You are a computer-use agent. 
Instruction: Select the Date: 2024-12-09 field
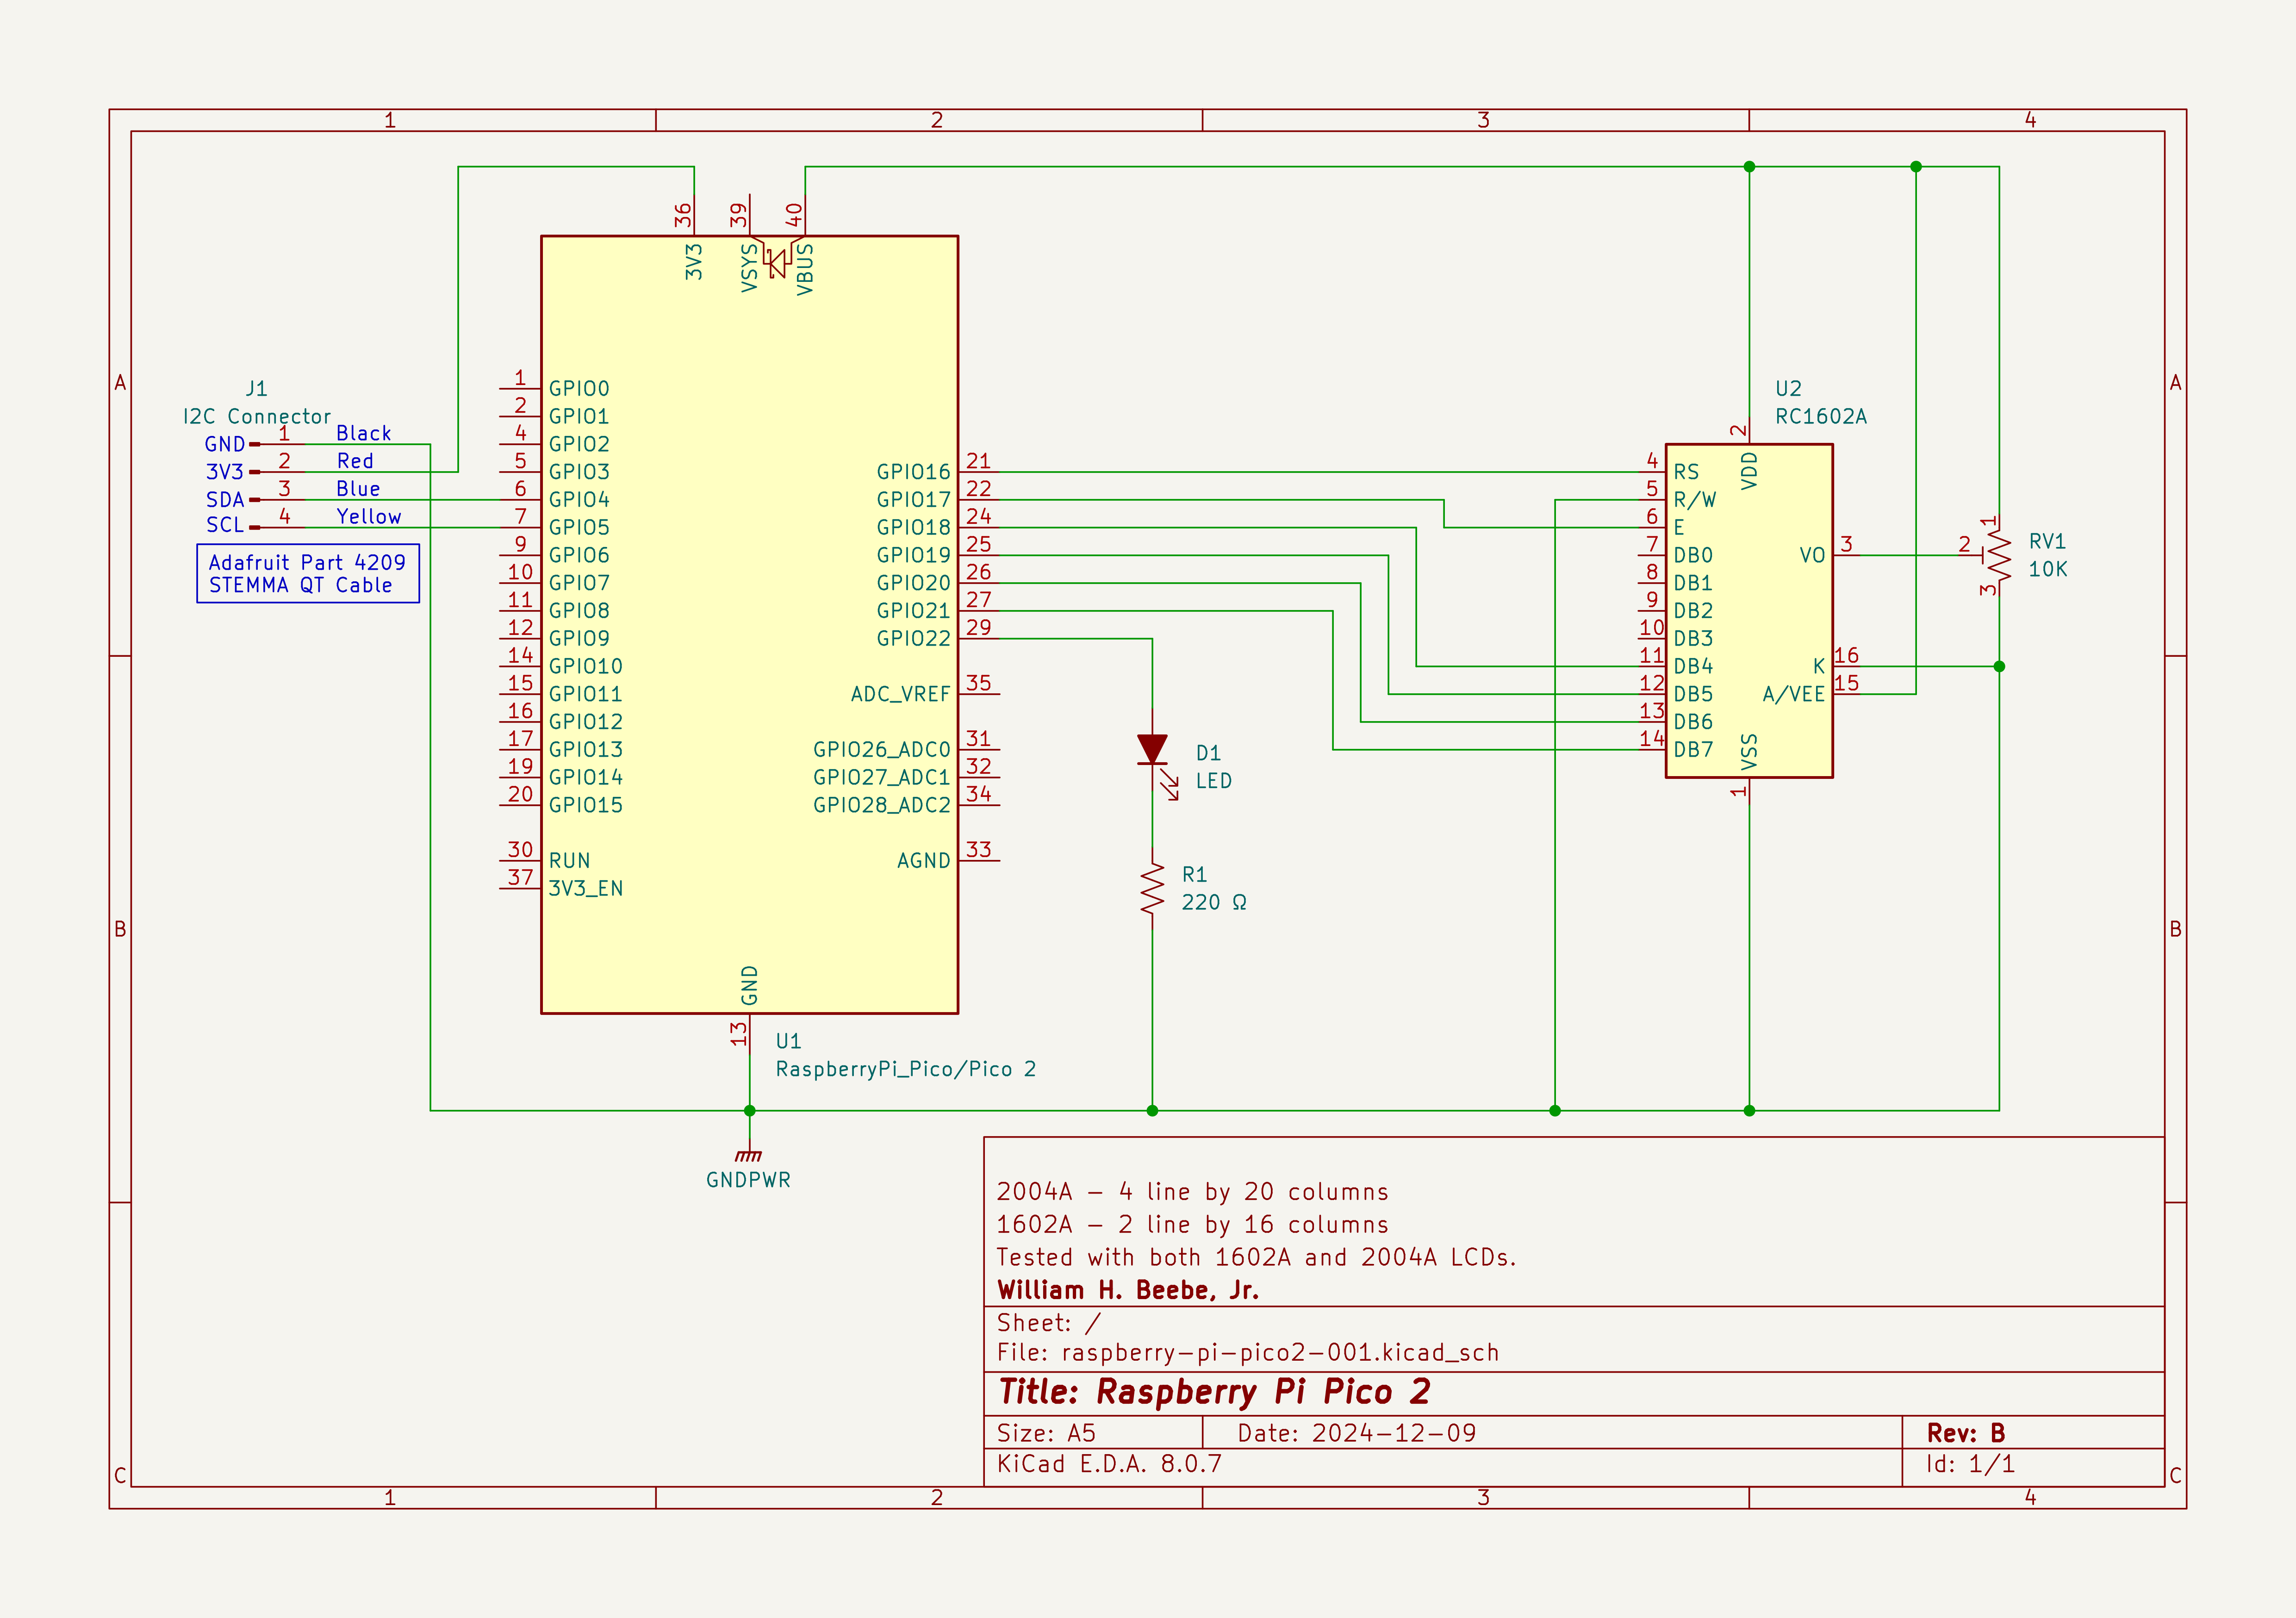click(1356, 1433)
